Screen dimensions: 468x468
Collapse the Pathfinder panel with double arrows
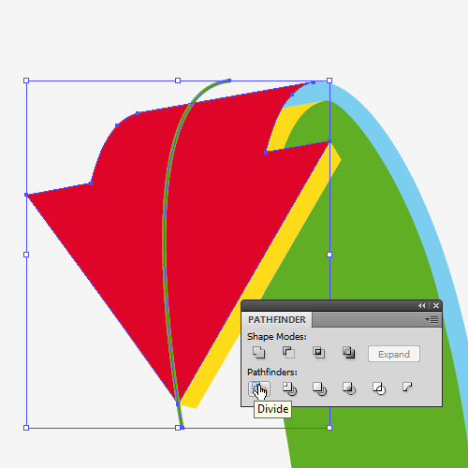pyautogui.click(x=421, y=306)
